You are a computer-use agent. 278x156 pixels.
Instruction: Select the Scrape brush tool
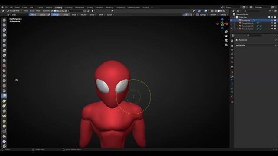click(x=4, y=81)
